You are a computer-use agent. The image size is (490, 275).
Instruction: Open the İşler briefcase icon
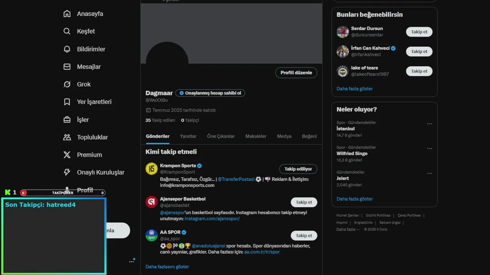pos(67,120)
